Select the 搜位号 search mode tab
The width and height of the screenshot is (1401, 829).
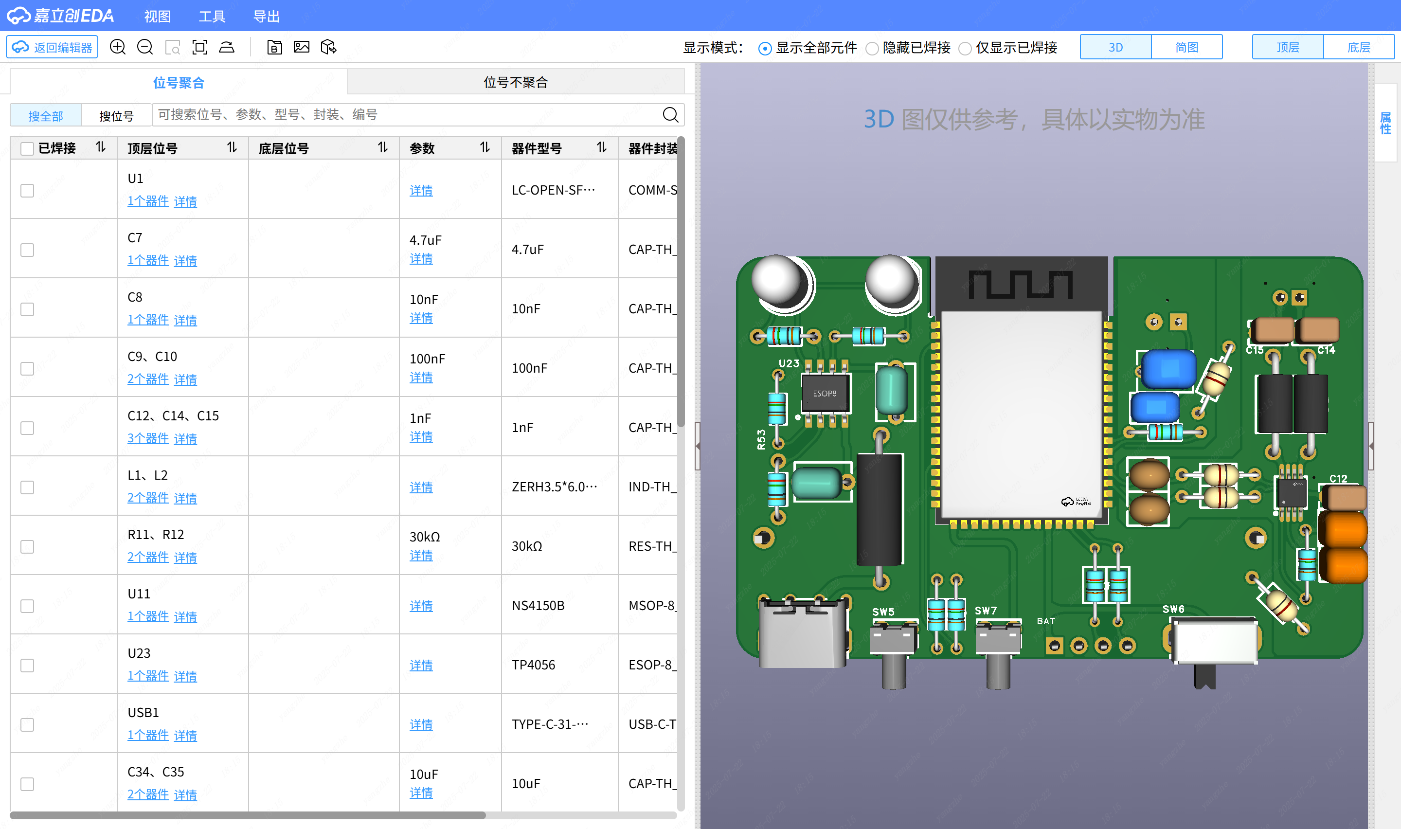click(116, 116)
